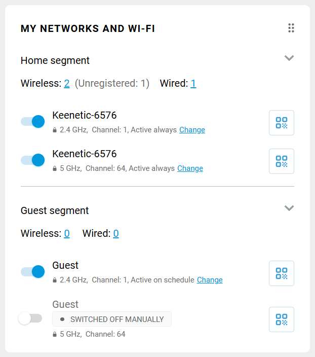Show QR code for Keenetic-6576 2.4 GHz network
This screenshot has width=315, height=357.
click(281, 123)
